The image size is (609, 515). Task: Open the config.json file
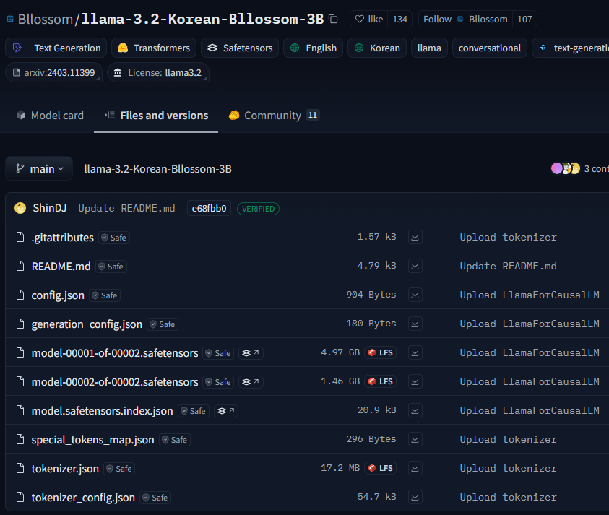[58, 295]
